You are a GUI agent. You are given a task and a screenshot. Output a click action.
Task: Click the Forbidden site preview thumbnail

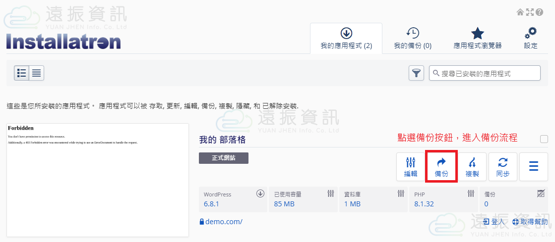tap(98, 180)
